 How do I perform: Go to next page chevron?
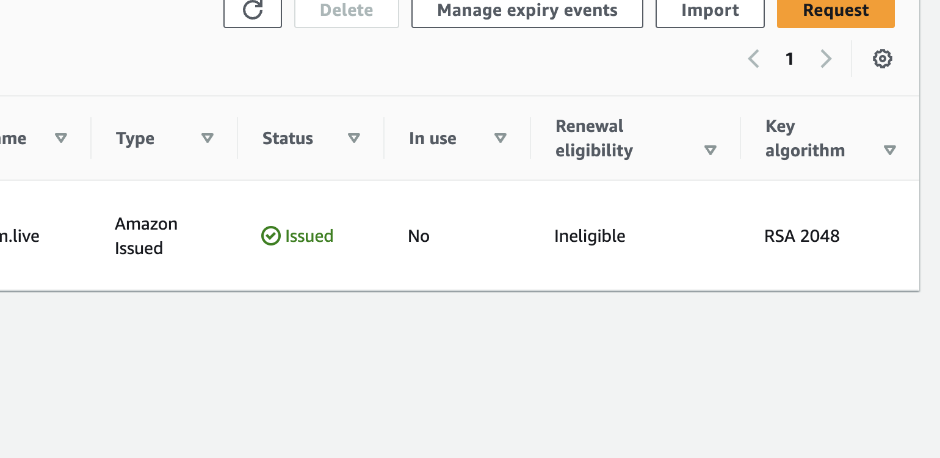point(826,59)
